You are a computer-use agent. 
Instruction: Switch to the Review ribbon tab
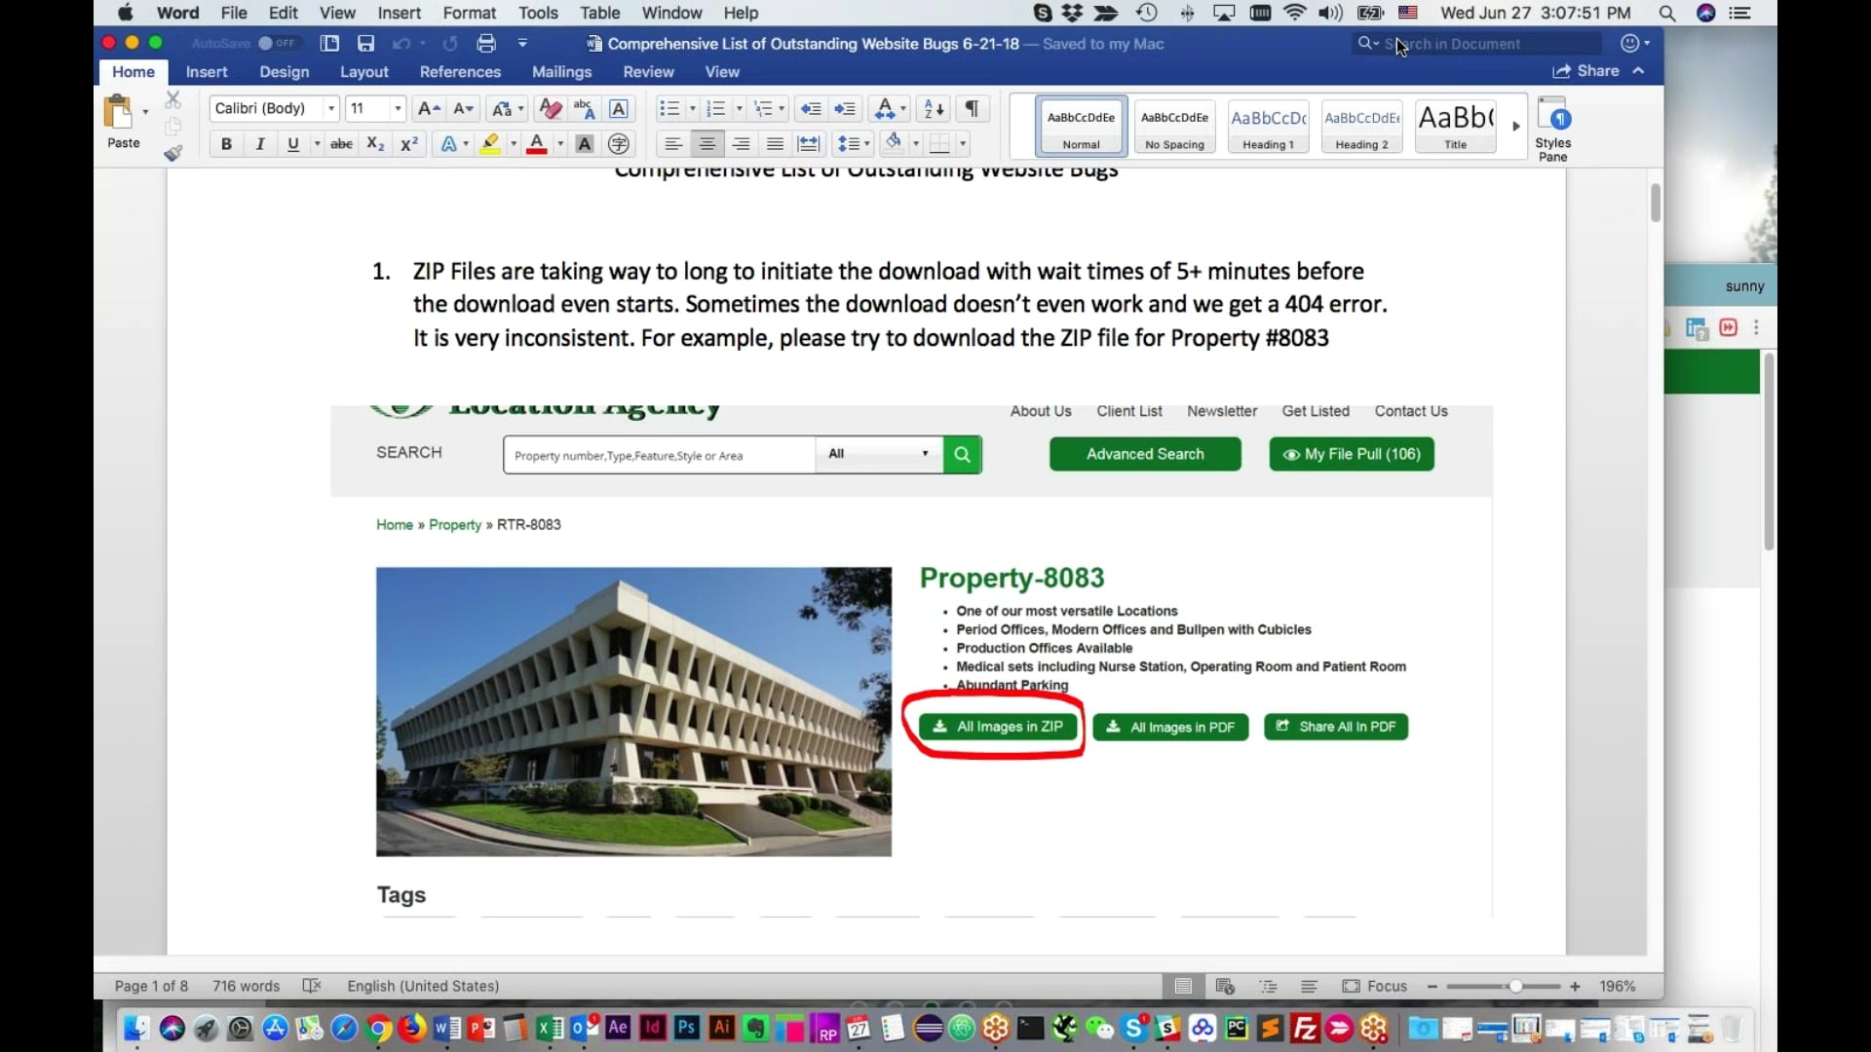coord(647,71)
